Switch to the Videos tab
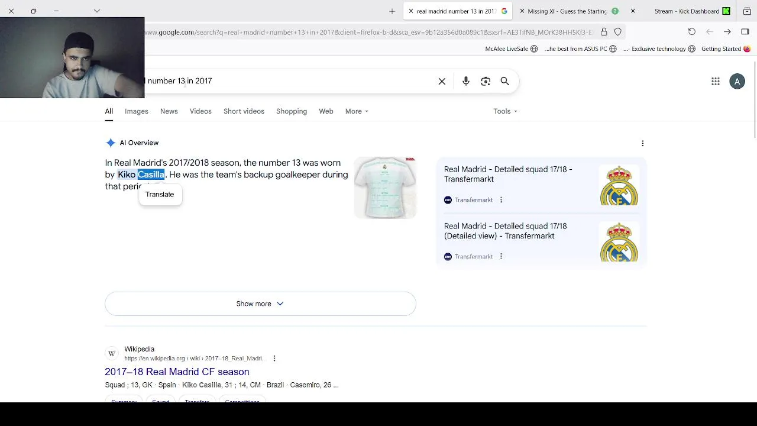The image size is (757, 426). pyautogui.click(x=200, y=111)
